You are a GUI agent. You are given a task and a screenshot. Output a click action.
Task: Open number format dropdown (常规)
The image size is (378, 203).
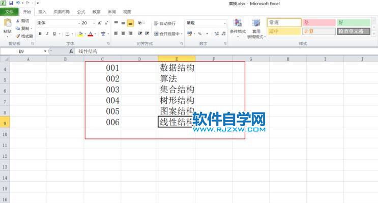click(x=225, y=23)
